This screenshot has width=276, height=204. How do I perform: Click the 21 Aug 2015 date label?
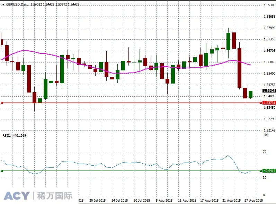pos(231,200)
